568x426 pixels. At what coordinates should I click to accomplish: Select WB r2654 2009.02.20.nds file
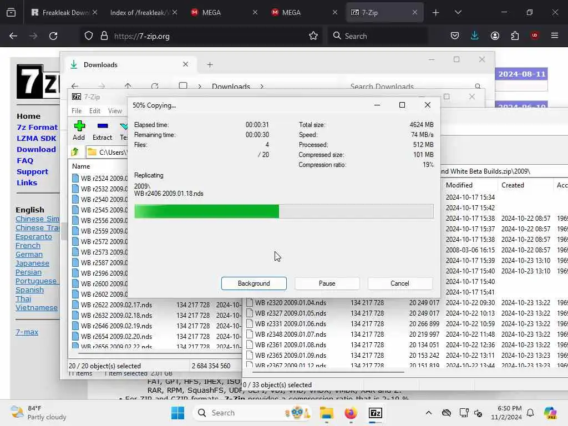[116, 337]
